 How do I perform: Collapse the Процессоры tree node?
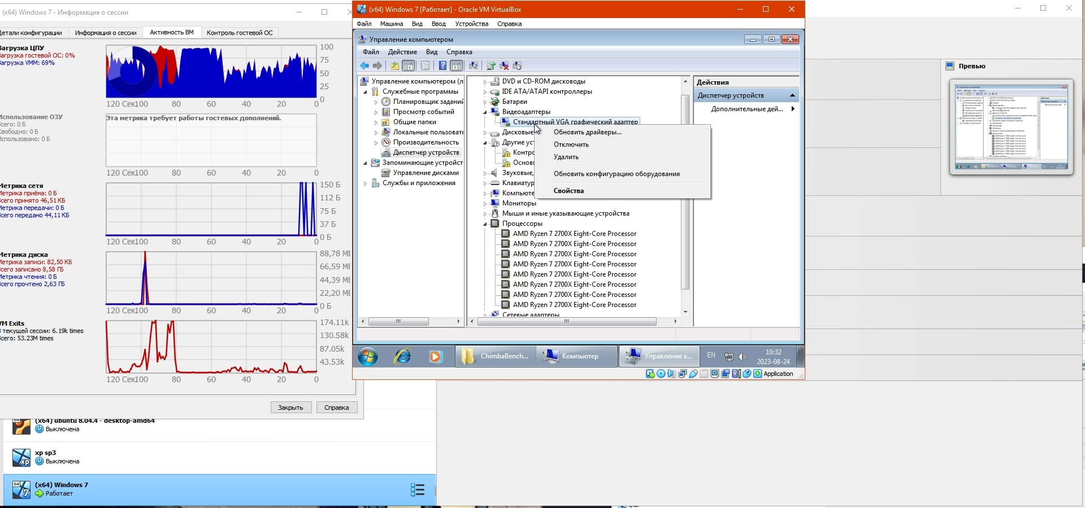pyautogui.click(x=485, y=224)
